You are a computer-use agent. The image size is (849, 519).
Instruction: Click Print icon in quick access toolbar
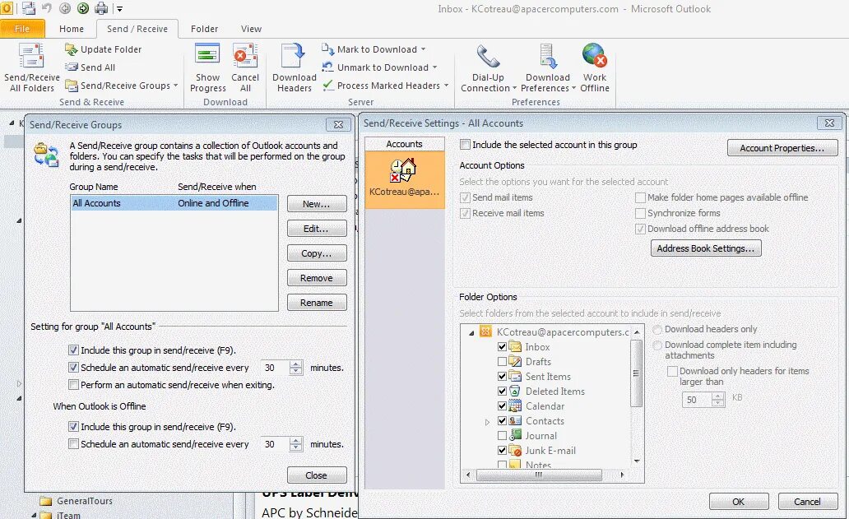101,8
